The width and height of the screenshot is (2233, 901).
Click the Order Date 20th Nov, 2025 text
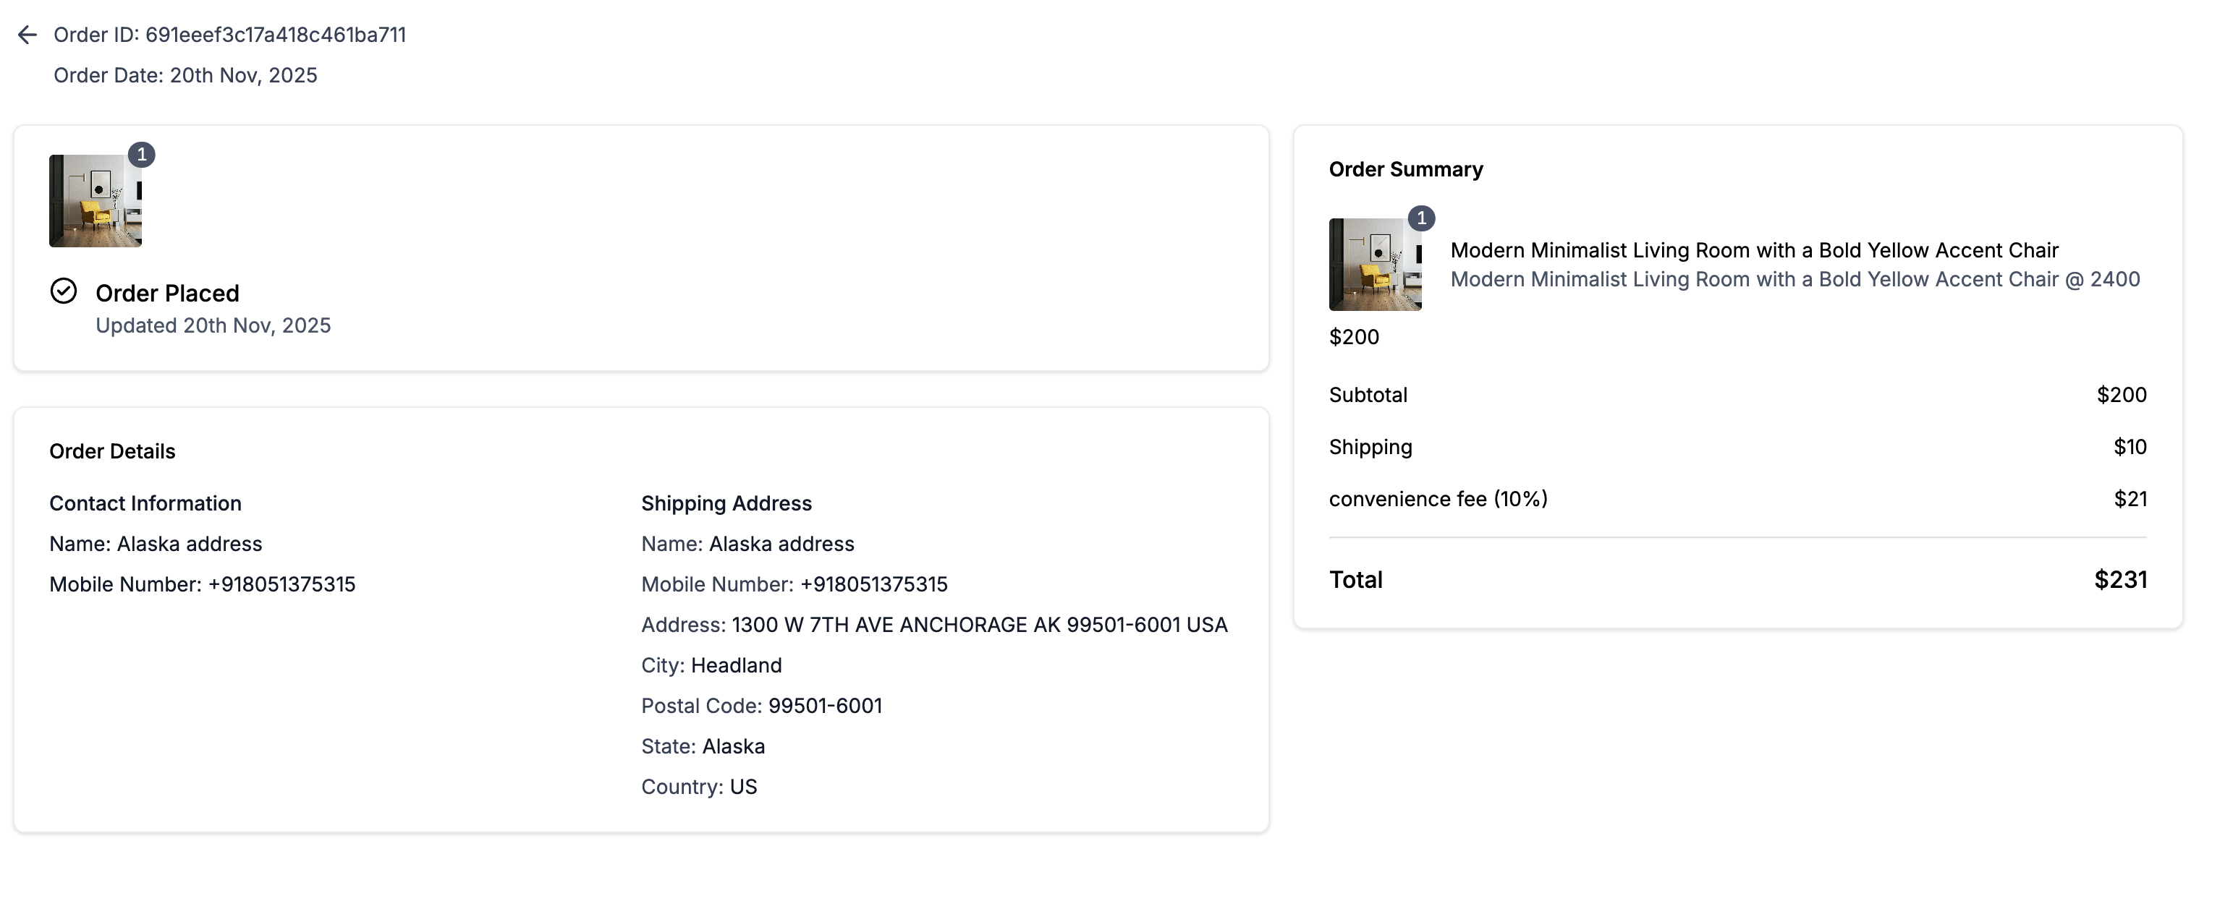coord(185,75)
